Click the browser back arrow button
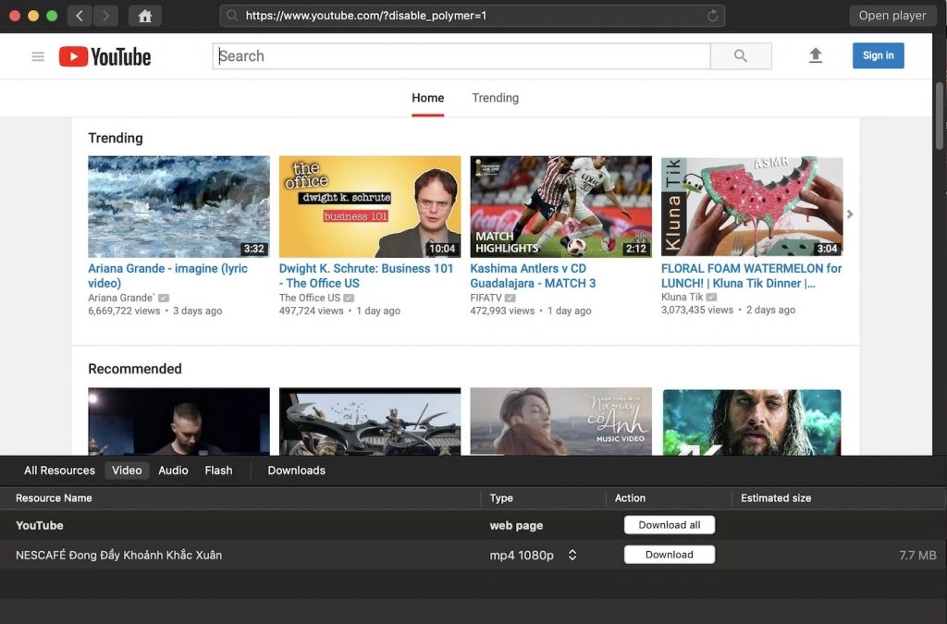 click(x=80, y=16)
